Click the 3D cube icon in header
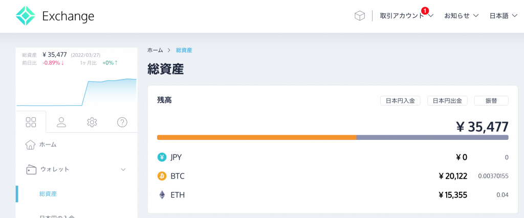 pyautogui.click(x=360, y=16)
